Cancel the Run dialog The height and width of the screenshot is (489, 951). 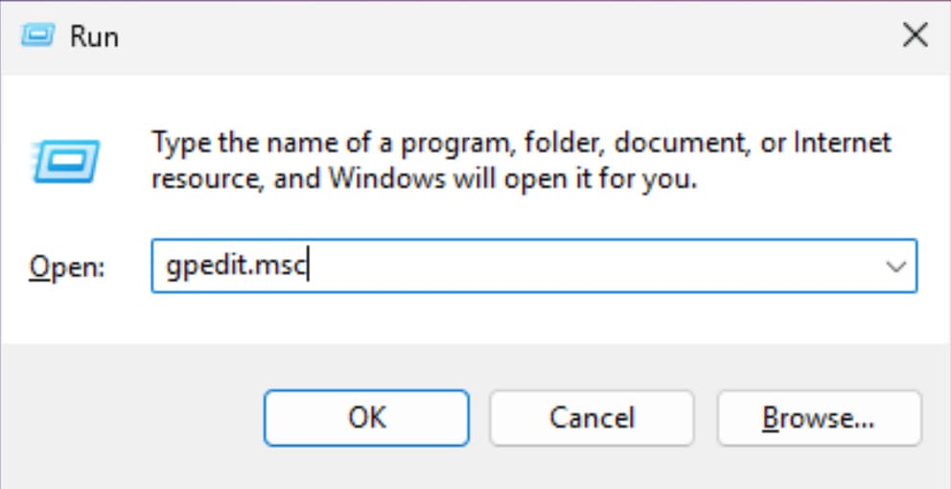[591, 418]
